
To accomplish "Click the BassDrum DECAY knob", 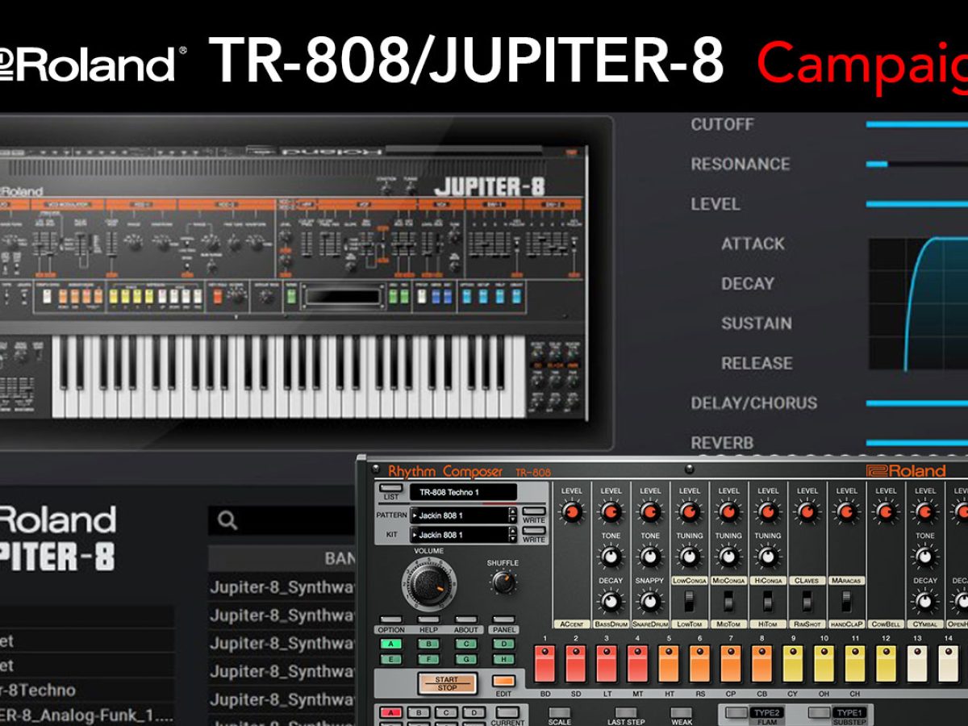I will click(611, 601).
